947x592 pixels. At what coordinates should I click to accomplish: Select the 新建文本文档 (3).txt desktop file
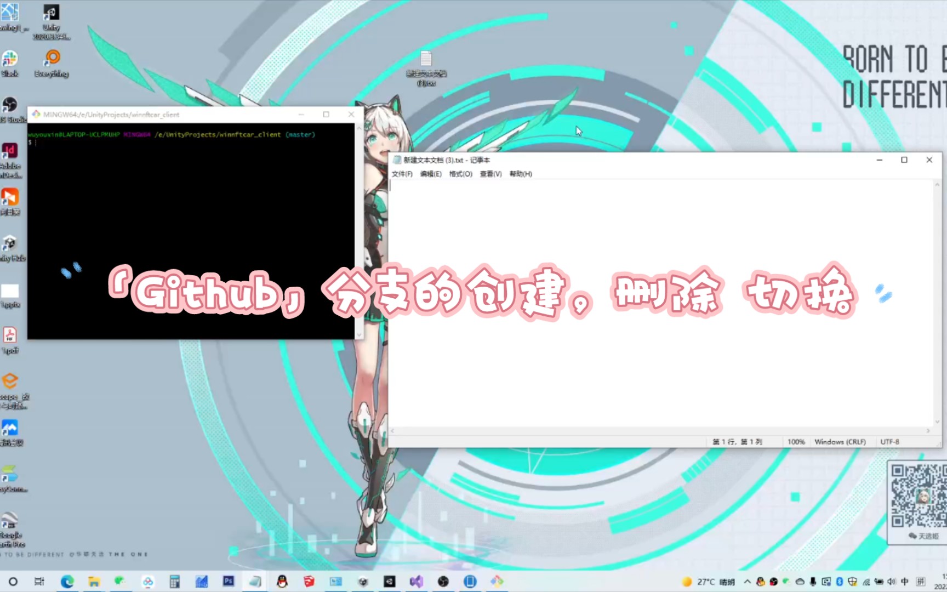coord(426,69)
